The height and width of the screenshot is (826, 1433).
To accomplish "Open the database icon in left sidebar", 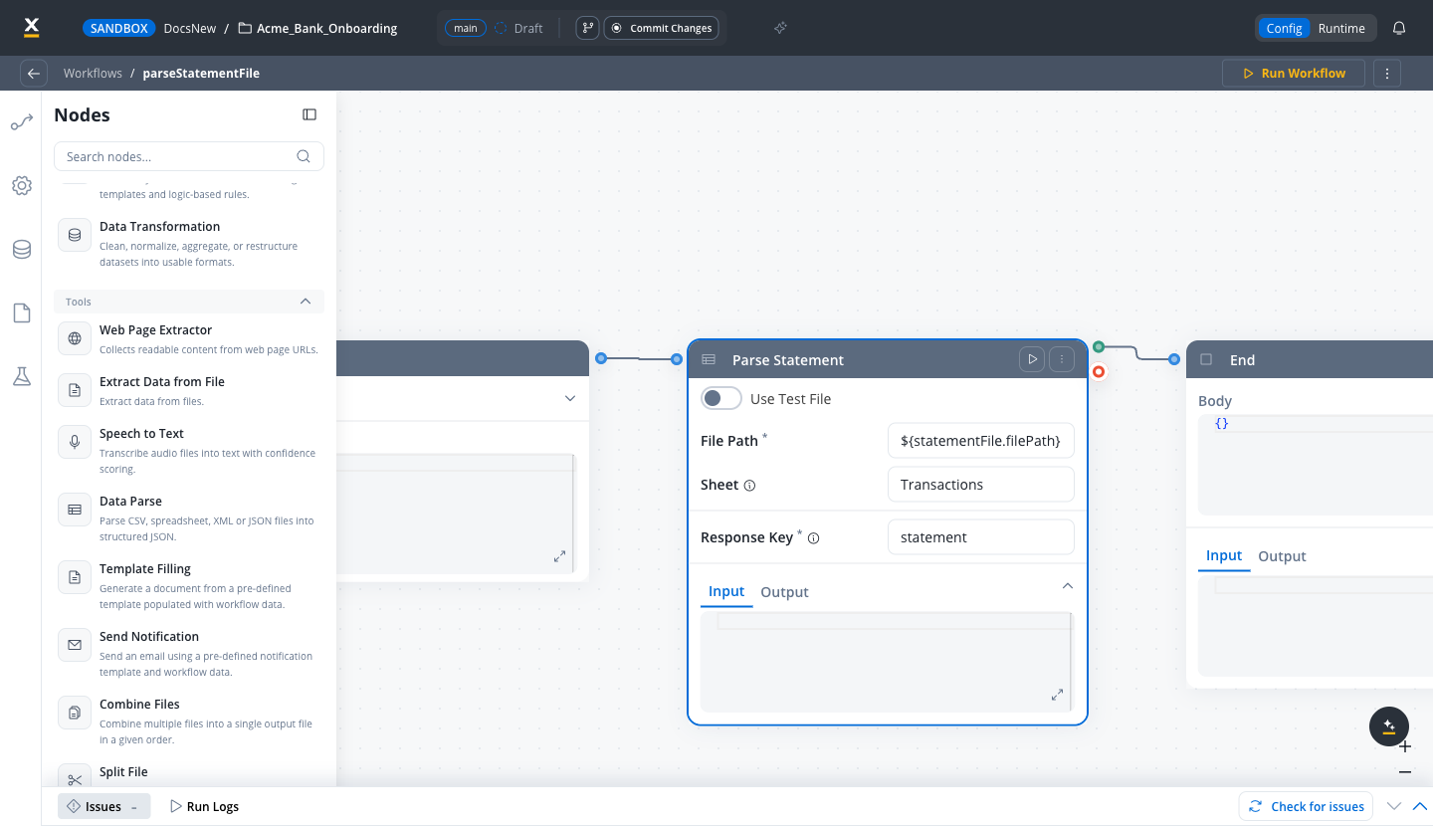I will tap(22, 250).
